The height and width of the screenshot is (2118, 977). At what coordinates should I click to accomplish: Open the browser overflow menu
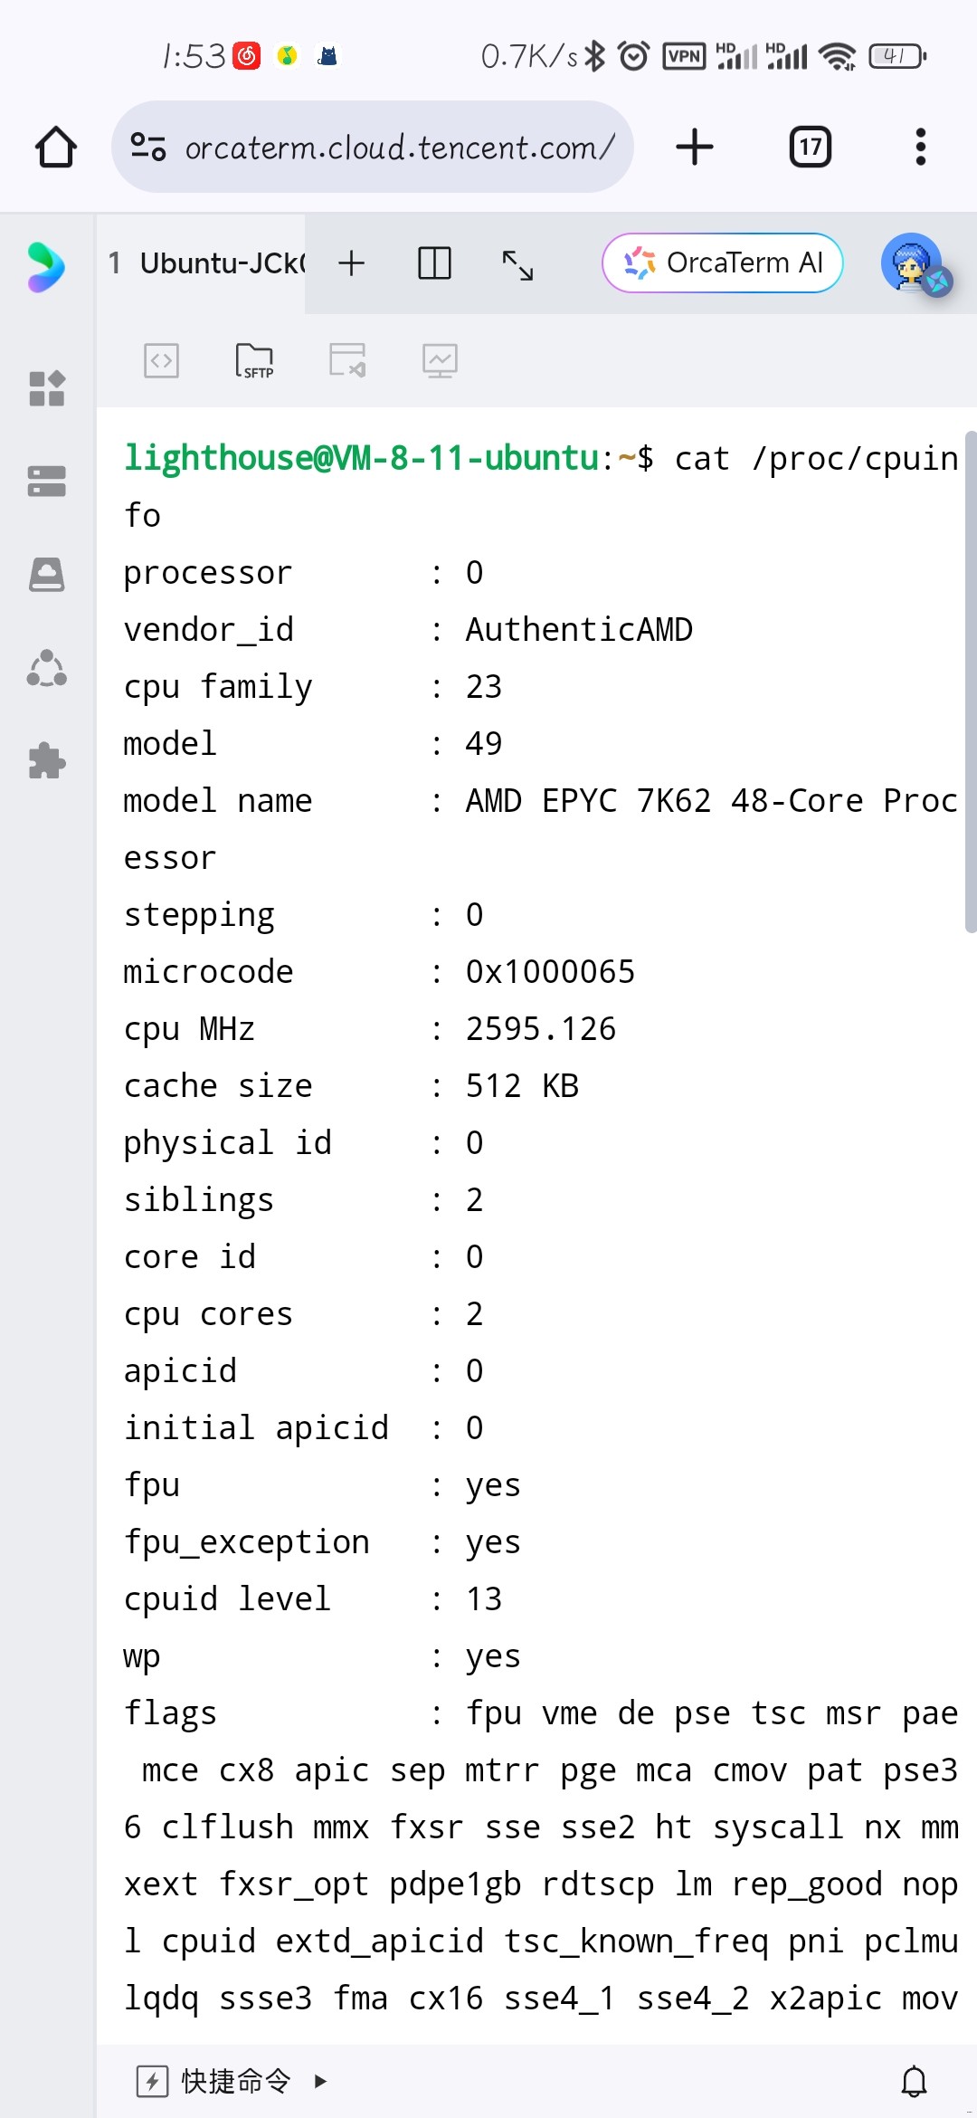click(x=920, y=146)
